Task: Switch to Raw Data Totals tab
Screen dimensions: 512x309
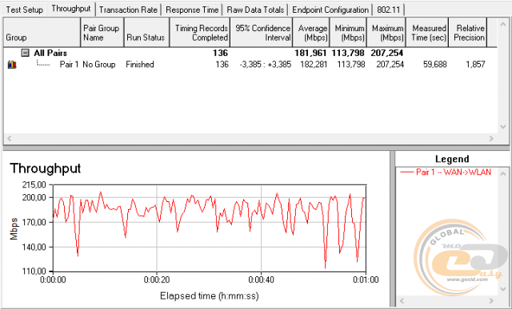Action: [255, 10]
